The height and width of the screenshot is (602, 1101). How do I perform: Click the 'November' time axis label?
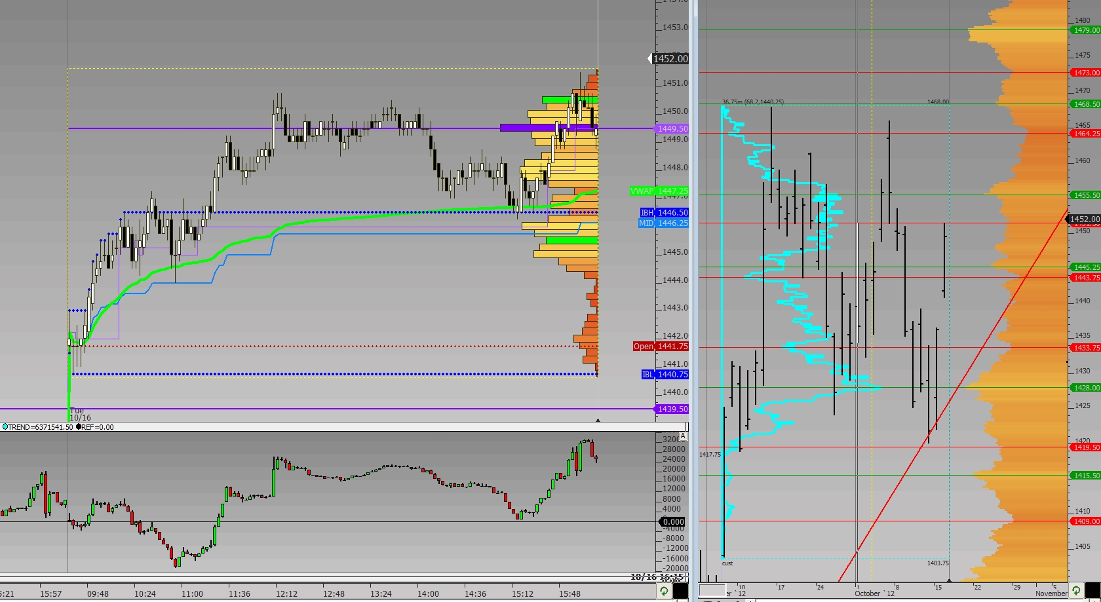(x=1051, y=593)
